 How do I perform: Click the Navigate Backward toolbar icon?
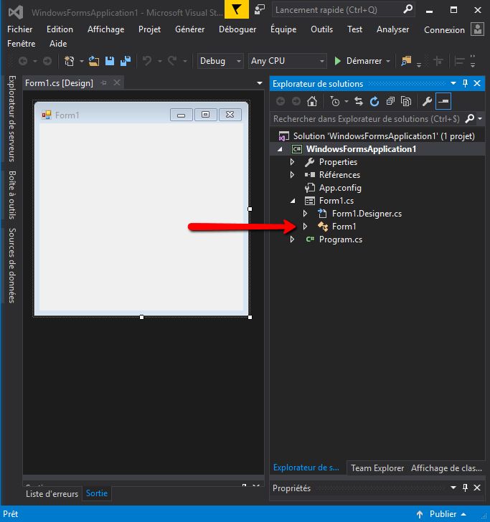pos(23,61)
